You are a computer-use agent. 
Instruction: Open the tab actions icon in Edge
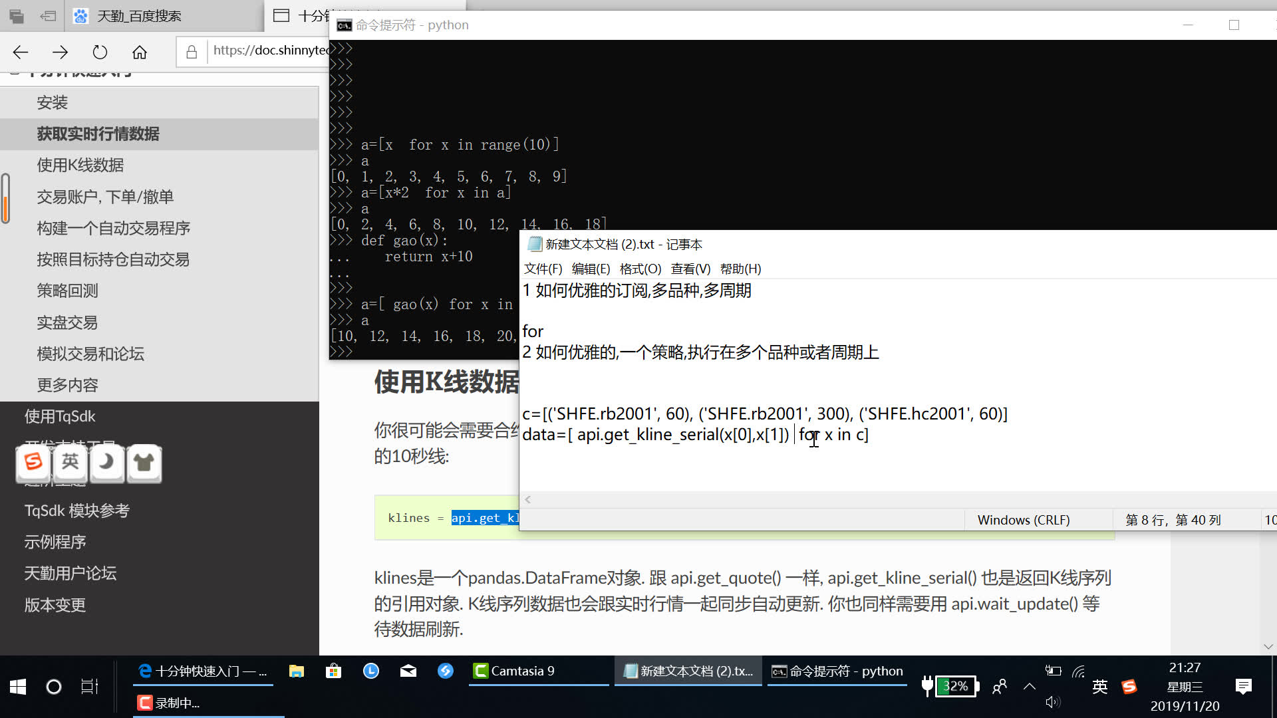[17, 16]
